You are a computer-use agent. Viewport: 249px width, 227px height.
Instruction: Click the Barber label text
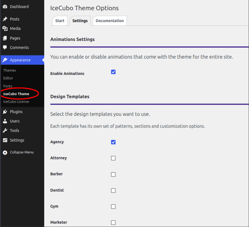click(56, 174)
